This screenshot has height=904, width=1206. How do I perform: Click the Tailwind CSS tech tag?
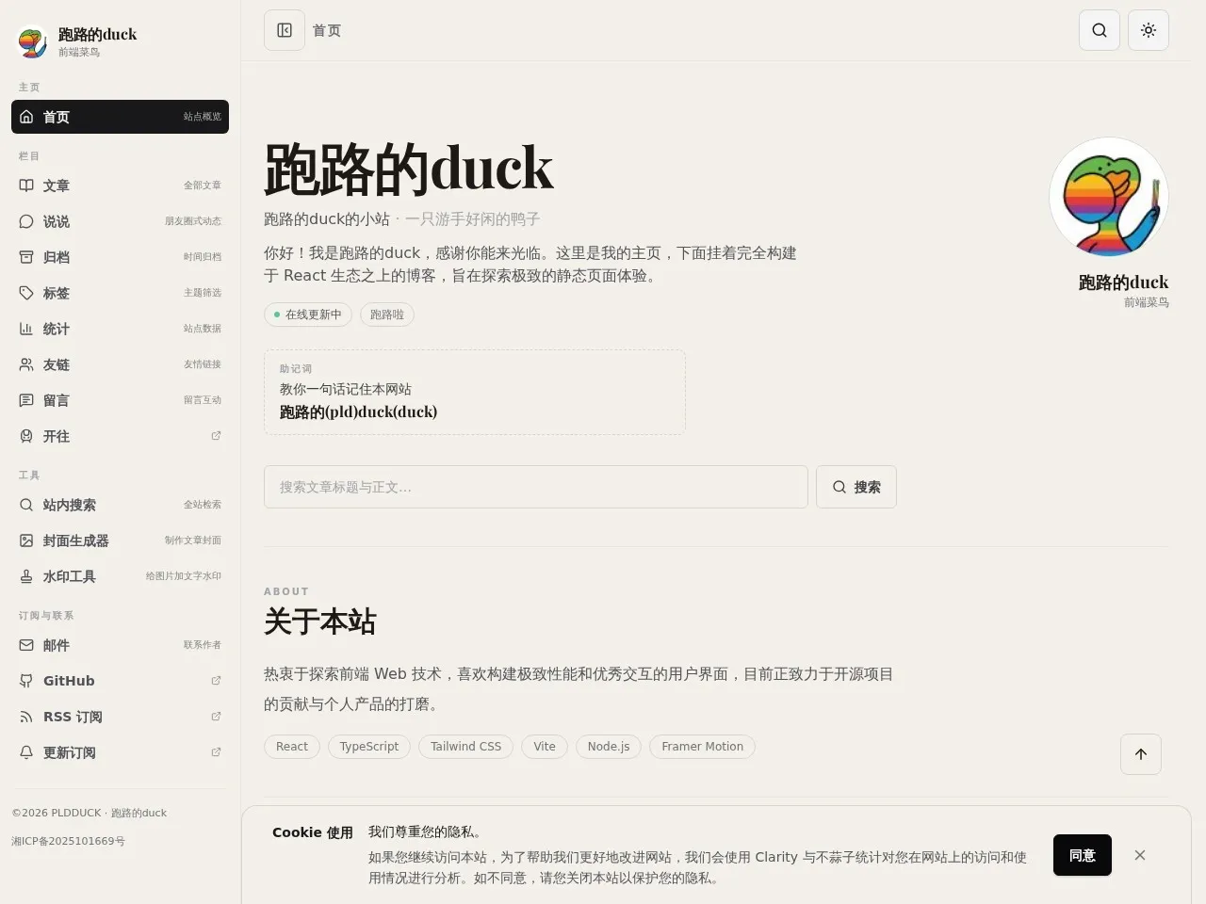[x=466, y=747]
